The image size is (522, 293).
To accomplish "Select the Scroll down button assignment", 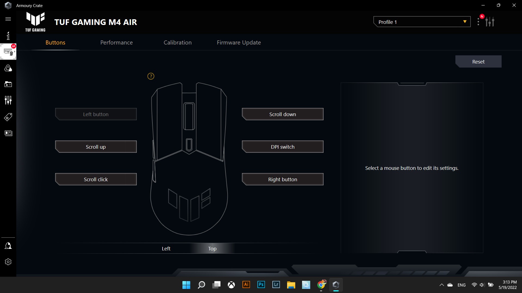I will [283, 114].
